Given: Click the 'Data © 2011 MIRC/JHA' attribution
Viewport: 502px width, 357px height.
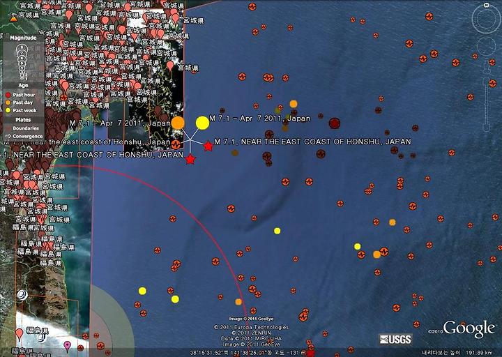Looking at the screenshot, I should tap(251, 338).
